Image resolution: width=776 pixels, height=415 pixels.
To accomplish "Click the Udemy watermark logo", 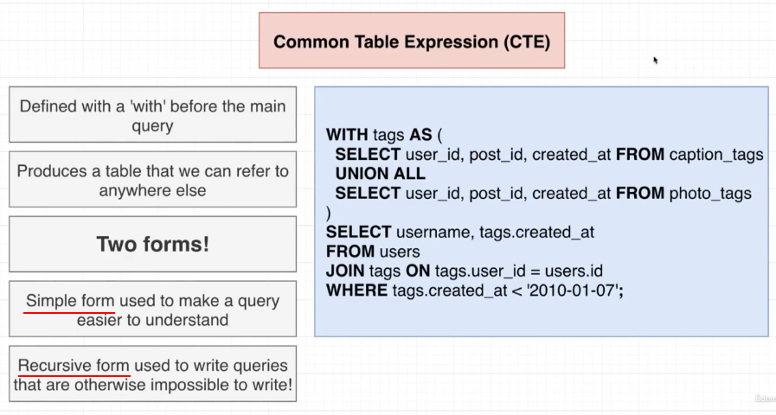I will click(765, 399).
